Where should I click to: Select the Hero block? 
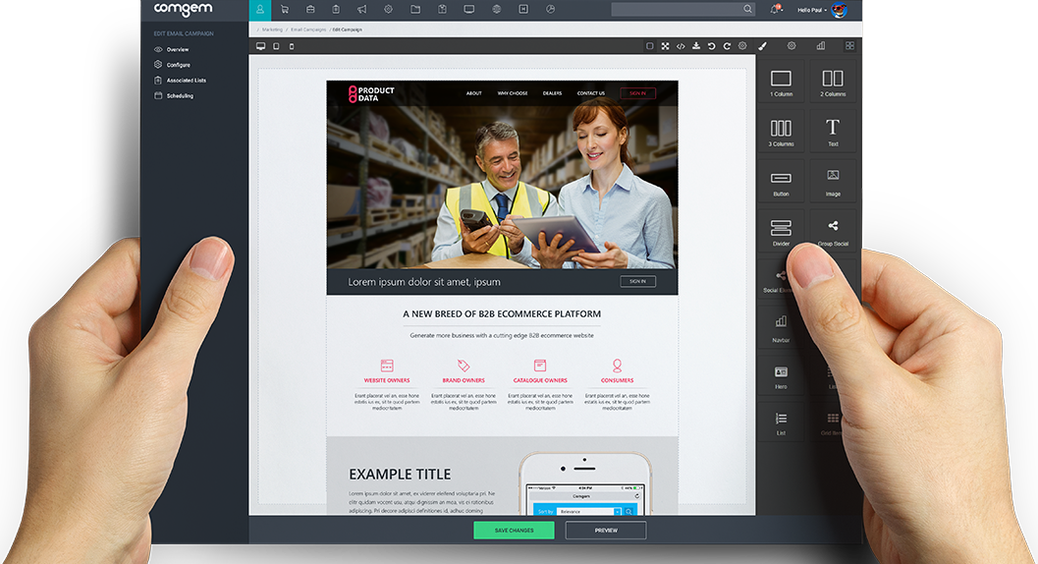(781, 375)
